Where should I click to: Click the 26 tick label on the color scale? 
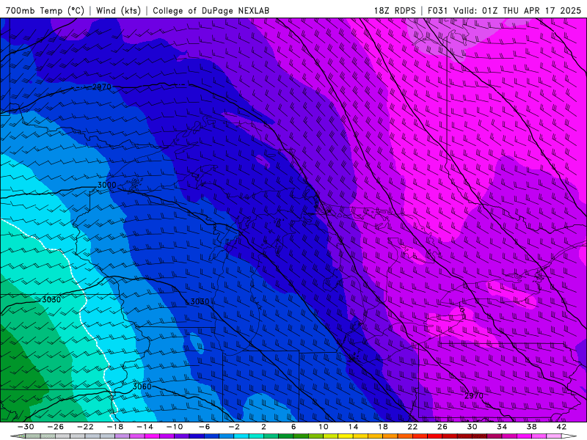click(x=442, y=427)
